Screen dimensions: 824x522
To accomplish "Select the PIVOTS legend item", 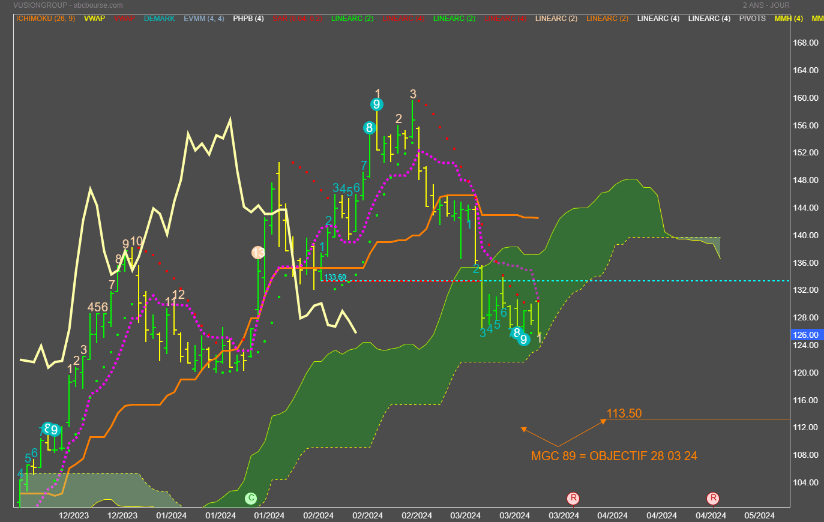I will tap(752, 19).
